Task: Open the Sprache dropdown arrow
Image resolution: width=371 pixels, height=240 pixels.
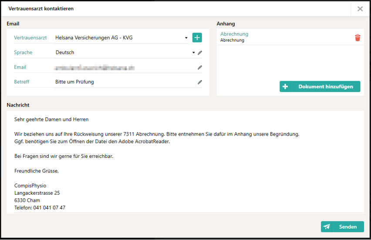Action: pyautogui.click(x=194, y=53)
